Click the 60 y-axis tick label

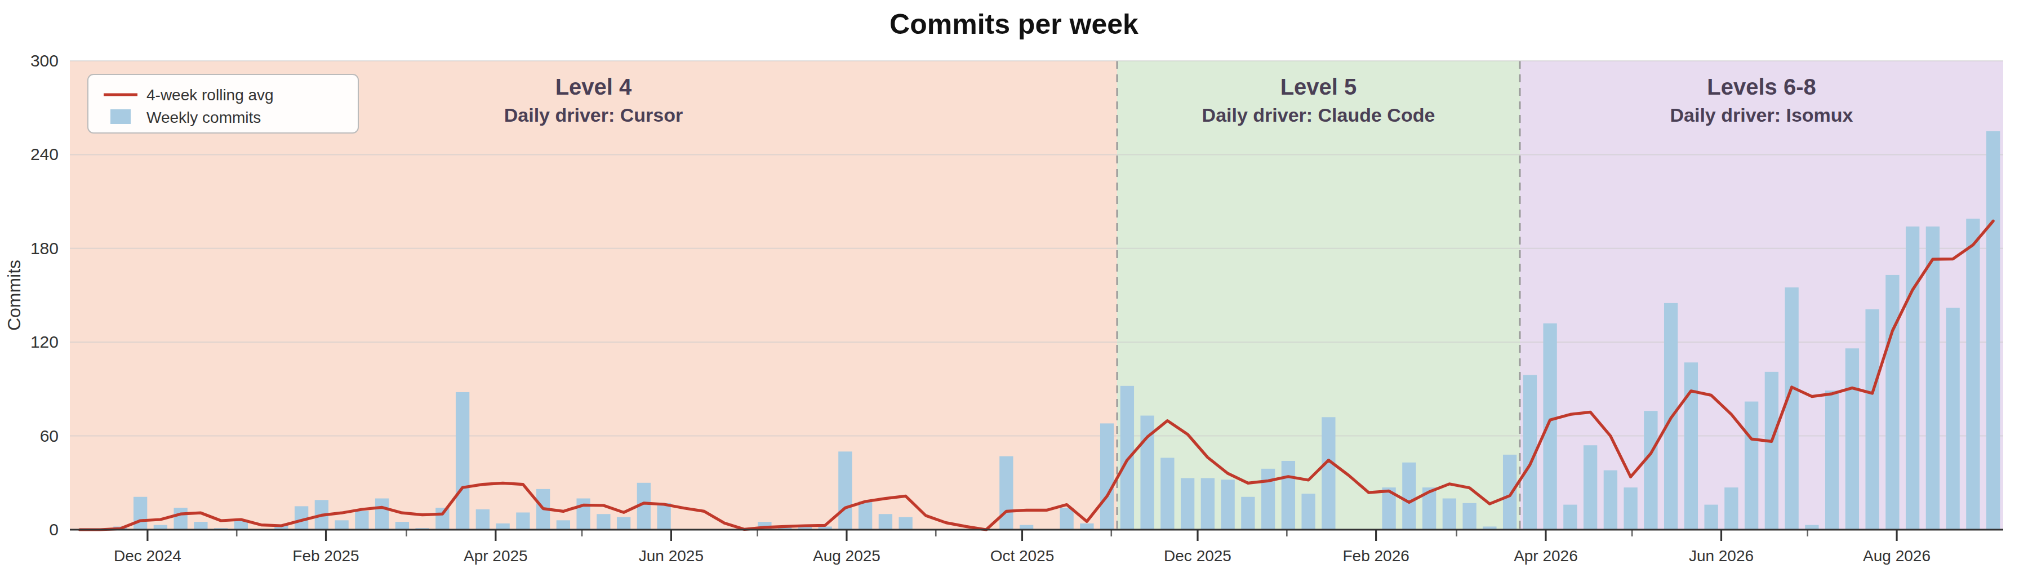(49, 436)
